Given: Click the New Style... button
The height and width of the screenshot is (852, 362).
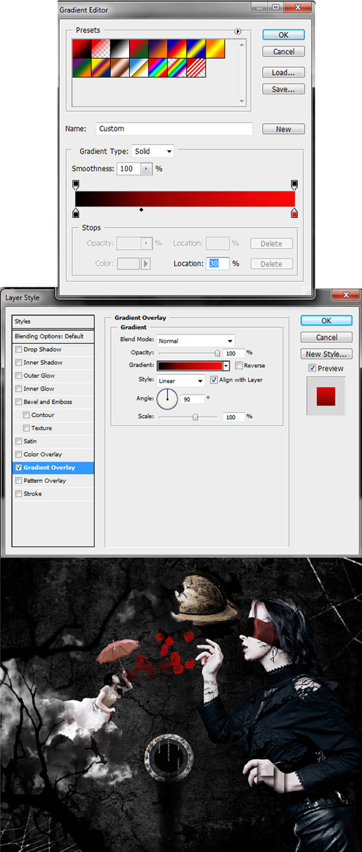Looking at the screenshot, I should point(326,354).
